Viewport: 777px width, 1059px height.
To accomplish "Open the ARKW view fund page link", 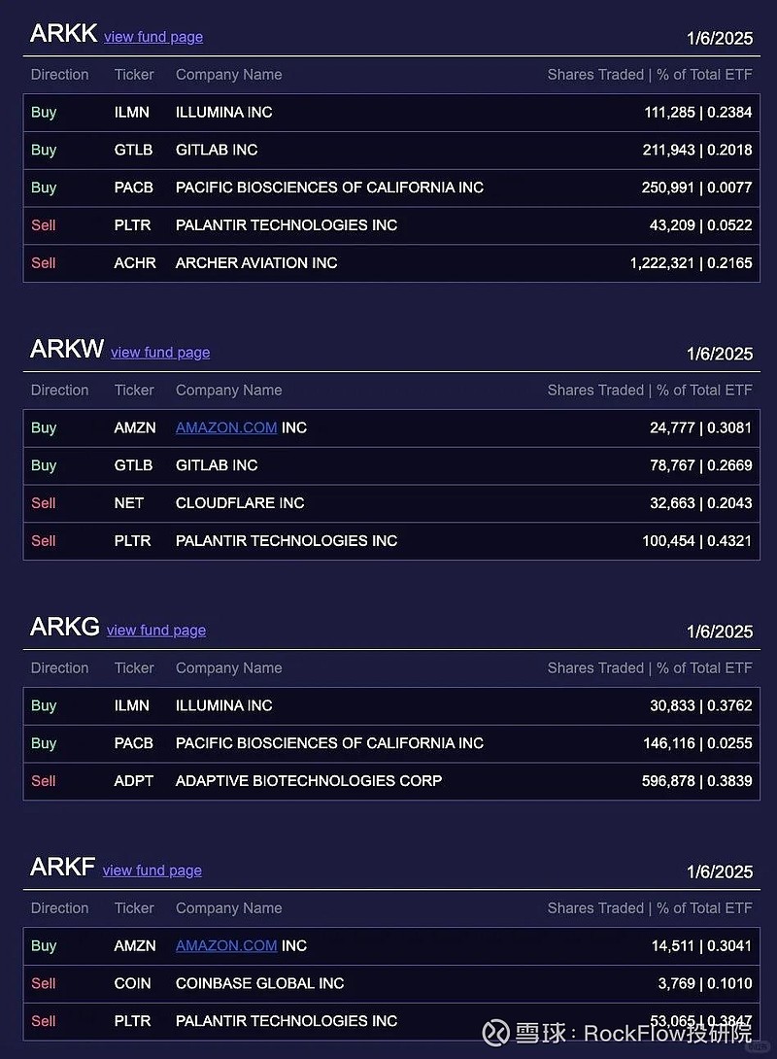I will pyautogui.click(x=160, y=353).
